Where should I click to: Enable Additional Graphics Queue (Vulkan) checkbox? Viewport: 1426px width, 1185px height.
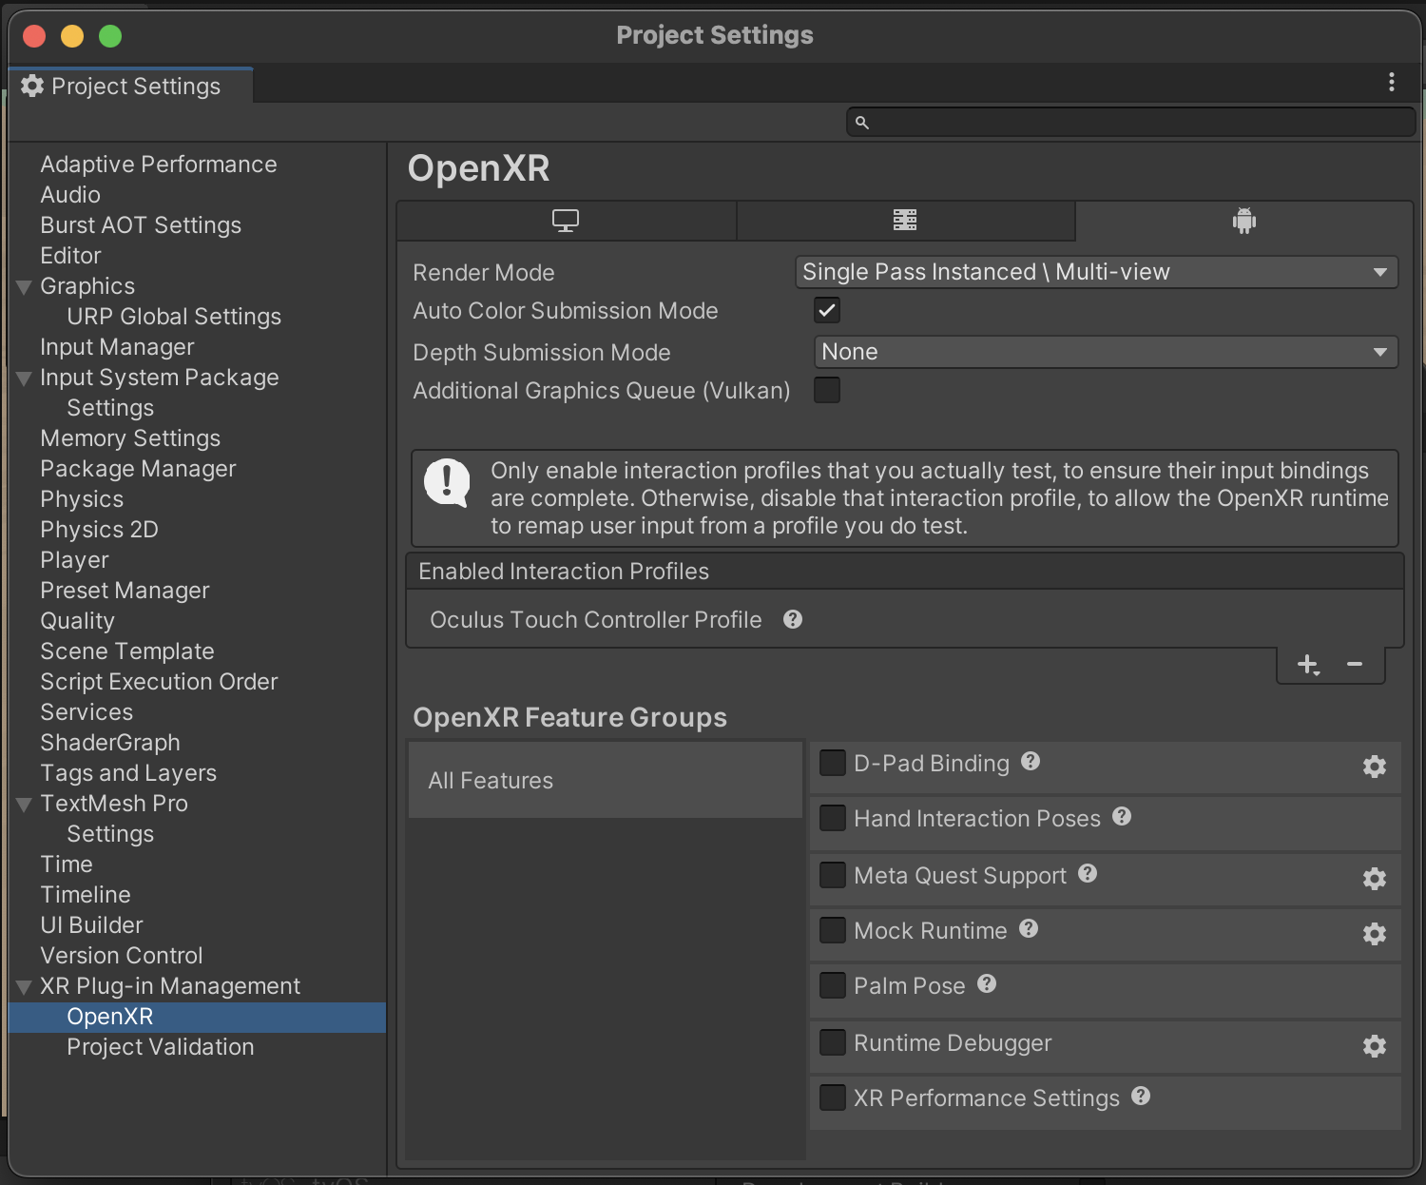pyautogui.click(x=827, y=390)
